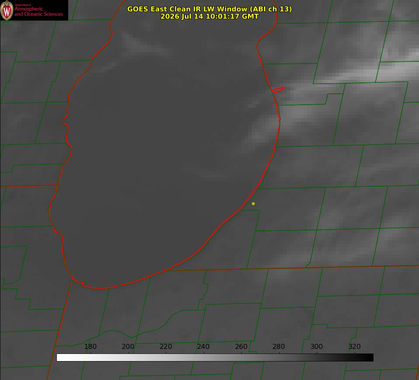The width and height of the screenshot is (419, 380).
Task: Click the 300 colorbar tick label
Action: tap(317, 346)
